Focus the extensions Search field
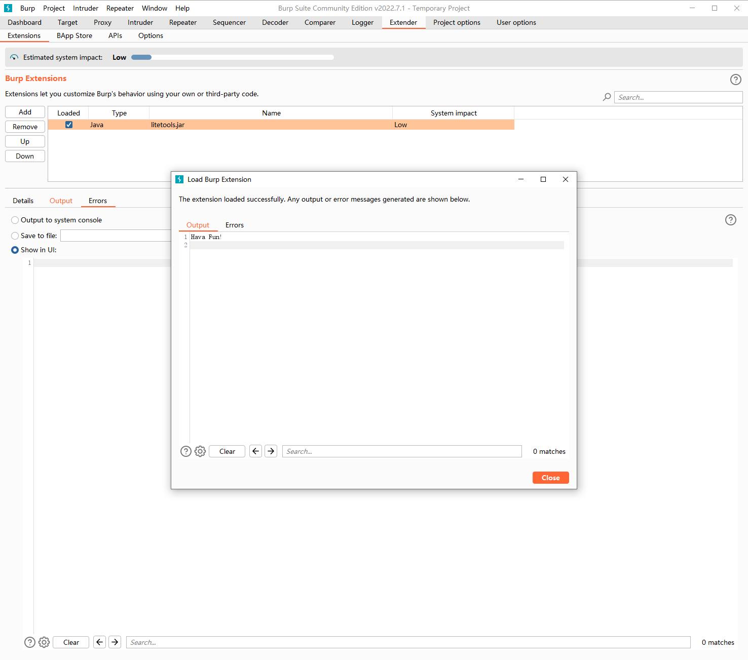This screenshot has width=748, height=660. pos(679,97)
